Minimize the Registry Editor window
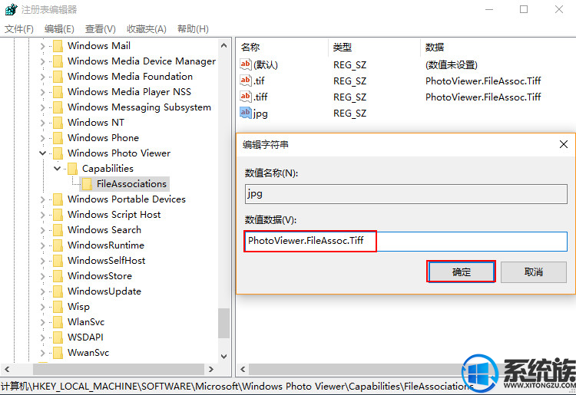The height and width of the screenshot is (395, 576). coord(489,9)
